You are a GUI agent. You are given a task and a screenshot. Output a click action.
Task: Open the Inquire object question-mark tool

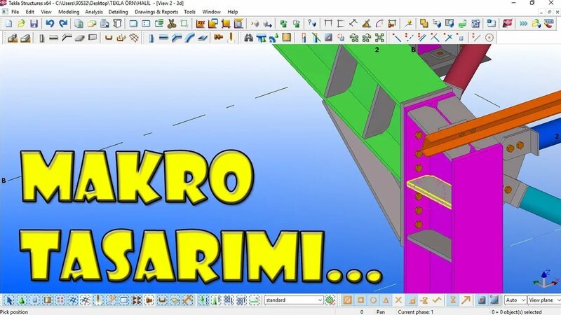point(311,24)
